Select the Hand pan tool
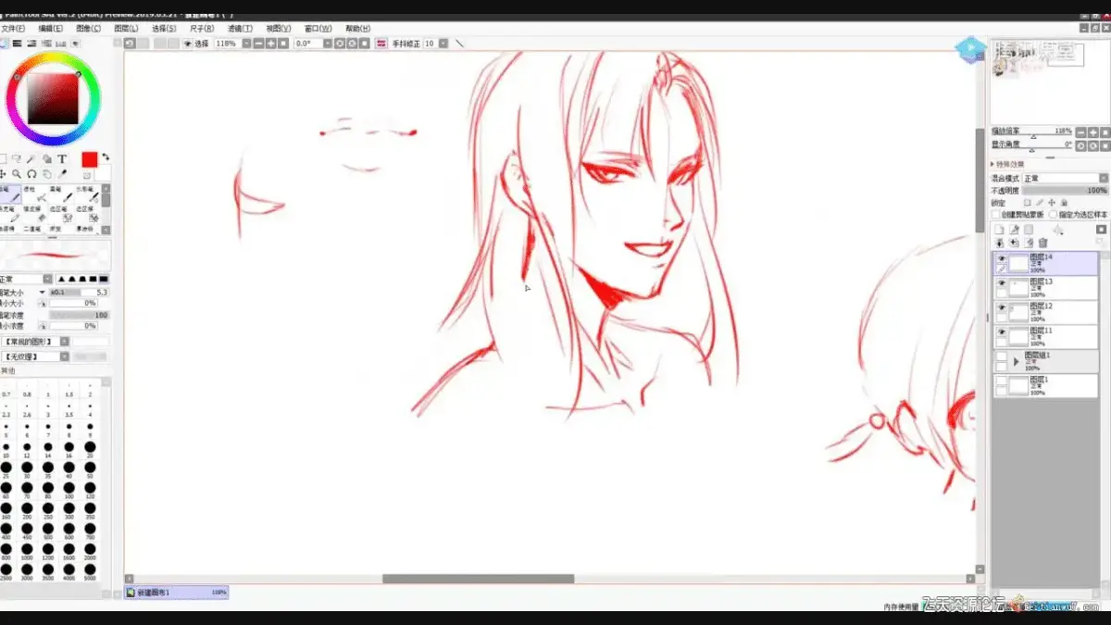1111x625 pixels. pos(47,174)
